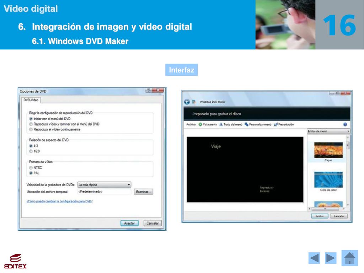Click the DVD menu preview area
The image size is (364, 273).
coord(245,170)
